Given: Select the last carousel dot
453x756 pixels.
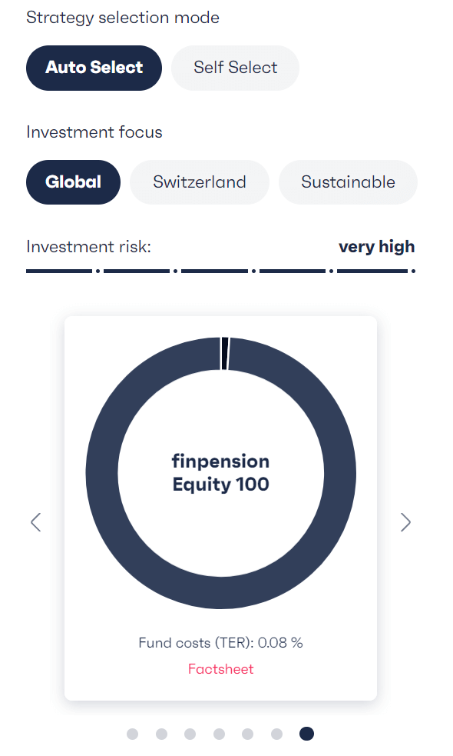Looking at the screenshot, I should coord(306,734).
